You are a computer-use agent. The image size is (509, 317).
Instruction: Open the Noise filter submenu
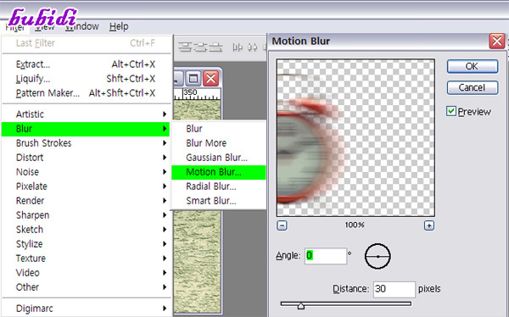(x=86, y=172)
